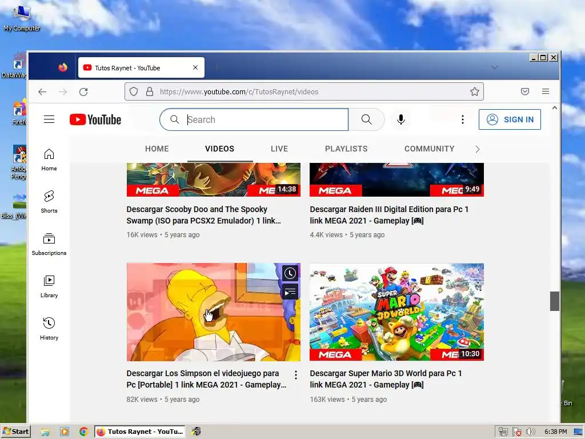Open action menu for Los Simpson video
The height and width of the screenshot is (439, 585).
click(295, 375)
